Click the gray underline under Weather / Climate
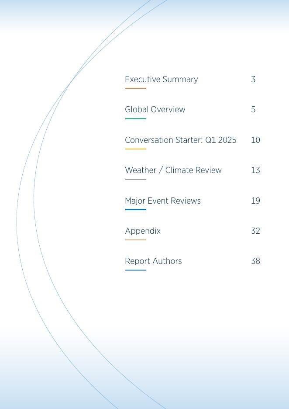289x409 pixels. [x=135, y=179]
